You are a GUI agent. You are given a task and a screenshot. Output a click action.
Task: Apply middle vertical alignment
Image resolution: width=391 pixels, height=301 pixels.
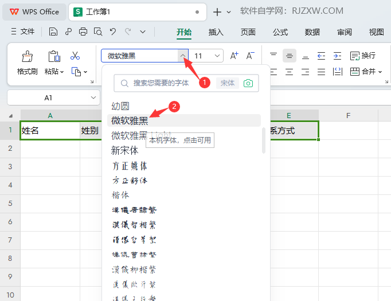click(290, 56)
